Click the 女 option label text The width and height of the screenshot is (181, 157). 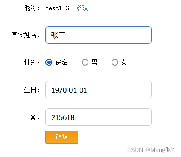(x=124, y=62)
